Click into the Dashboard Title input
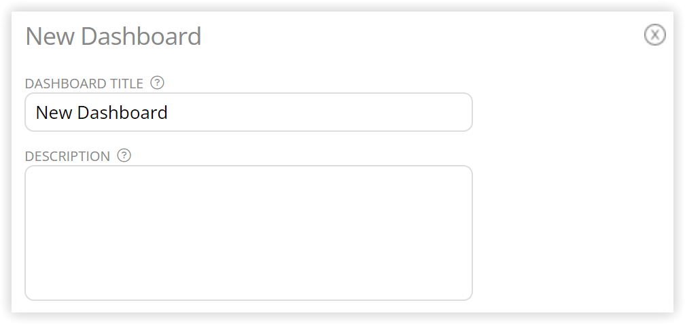The height and width of the screenshot is (324, 685). click(x=249, y=112)
